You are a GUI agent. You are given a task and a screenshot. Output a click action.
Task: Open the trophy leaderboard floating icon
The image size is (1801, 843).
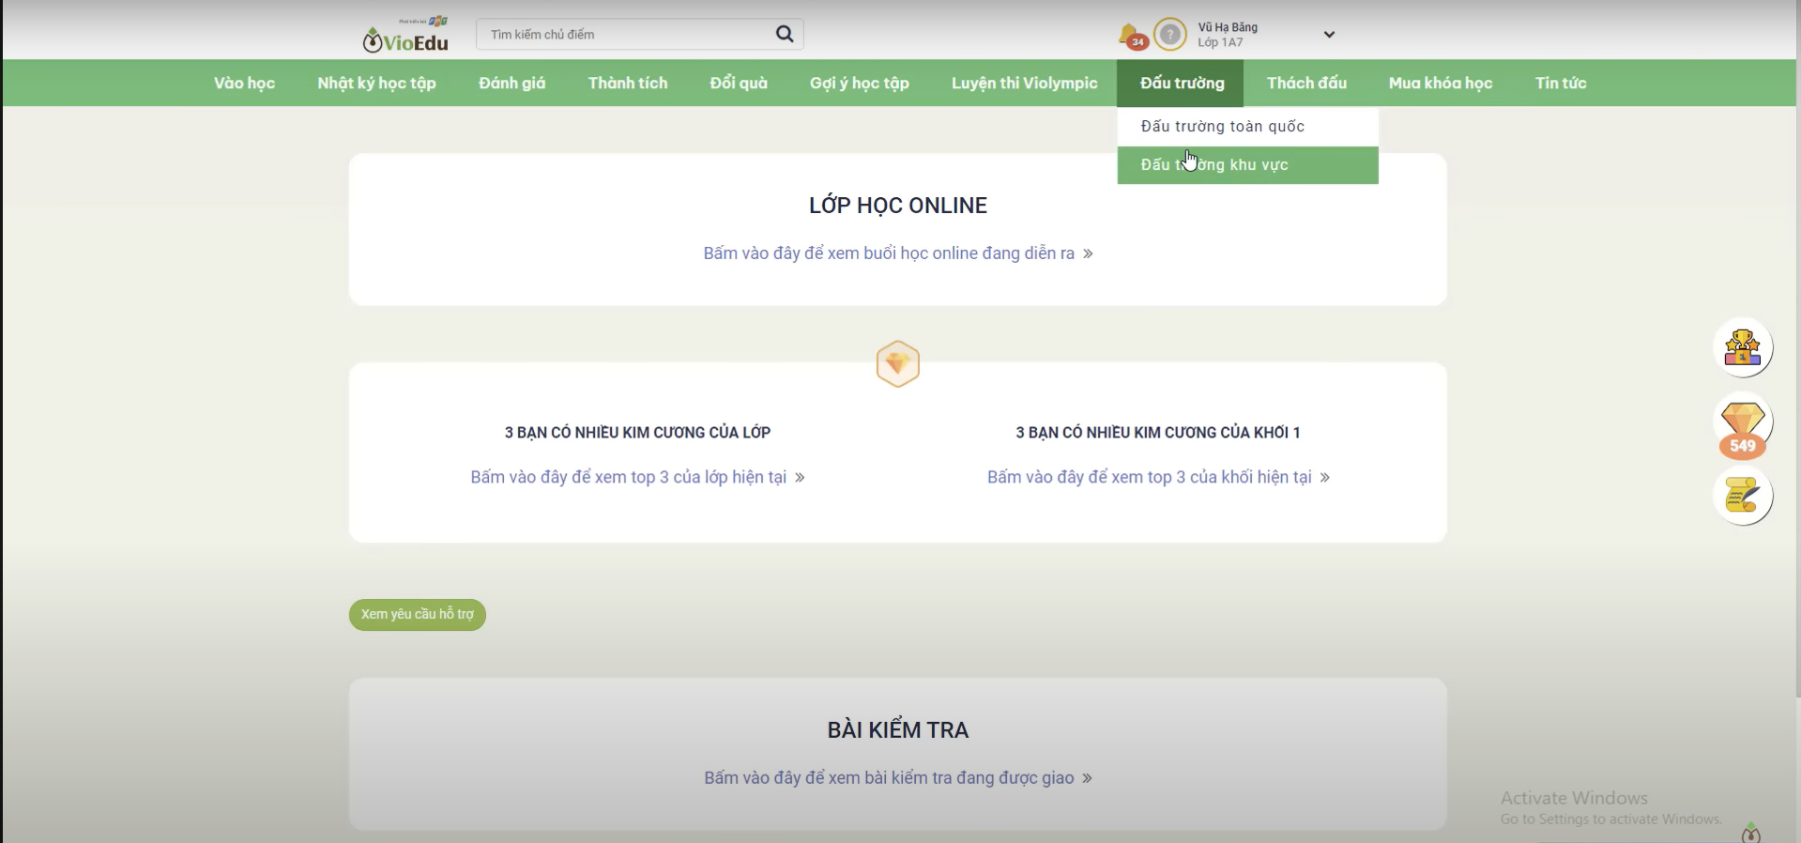click(x=1742, y=347)
